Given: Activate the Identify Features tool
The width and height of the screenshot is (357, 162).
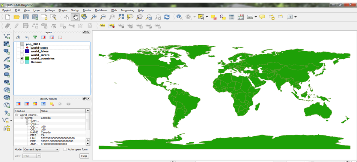Looking at the screenshot, I should pos(179,17).
